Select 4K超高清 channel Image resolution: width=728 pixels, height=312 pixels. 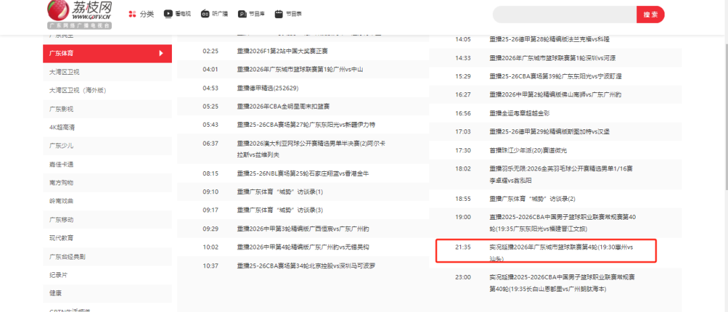107,127
